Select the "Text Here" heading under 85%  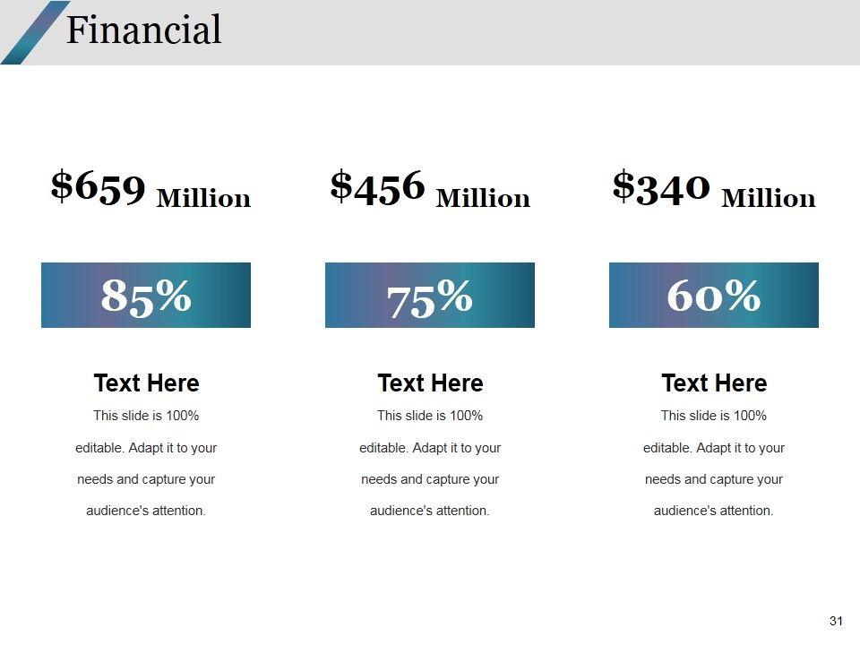[146, 383]
